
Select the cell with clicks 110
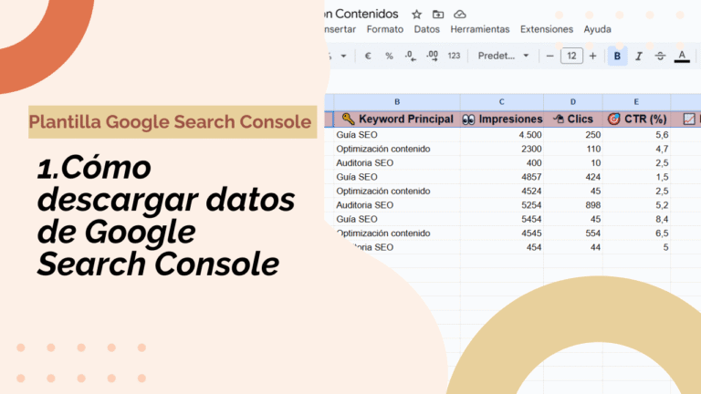pos(572,149)
